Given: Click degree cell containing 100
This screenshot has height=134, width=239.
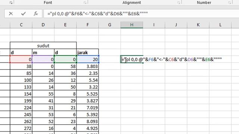Looking at the screenshot, I should 21,80.
